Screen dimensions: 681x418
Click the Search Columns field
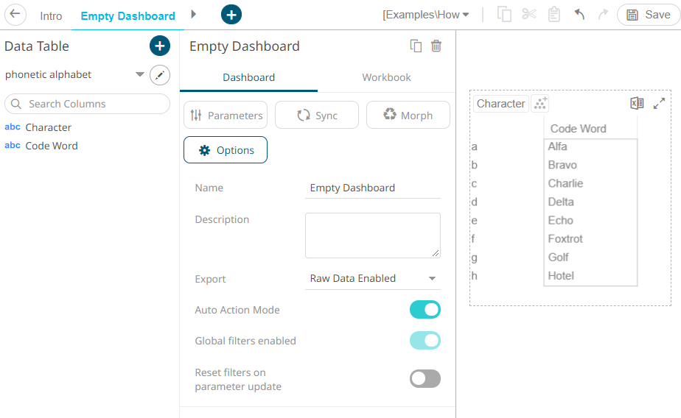point(87,104)
